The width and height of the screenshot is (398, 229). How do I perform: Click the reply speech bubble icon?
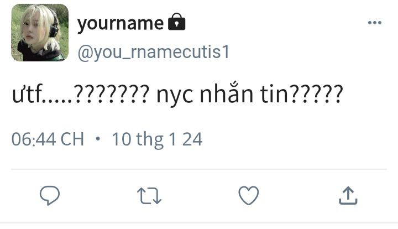(x=50, y=195)
